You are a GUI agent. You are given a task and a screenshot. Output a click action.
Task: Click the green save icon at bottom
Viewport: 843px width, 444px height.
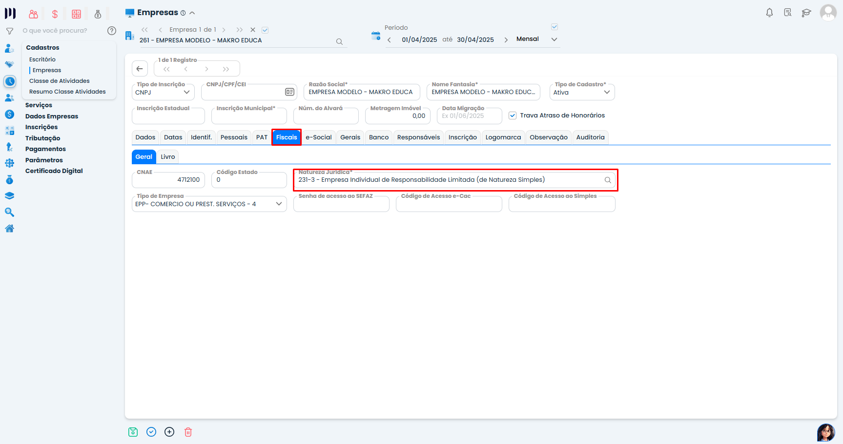(x=133, y=432)
